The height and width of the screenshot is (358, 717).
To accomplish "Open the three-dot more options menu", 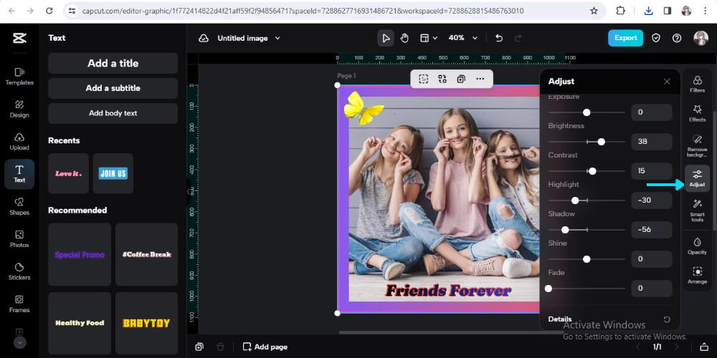I will pos(480,79).
